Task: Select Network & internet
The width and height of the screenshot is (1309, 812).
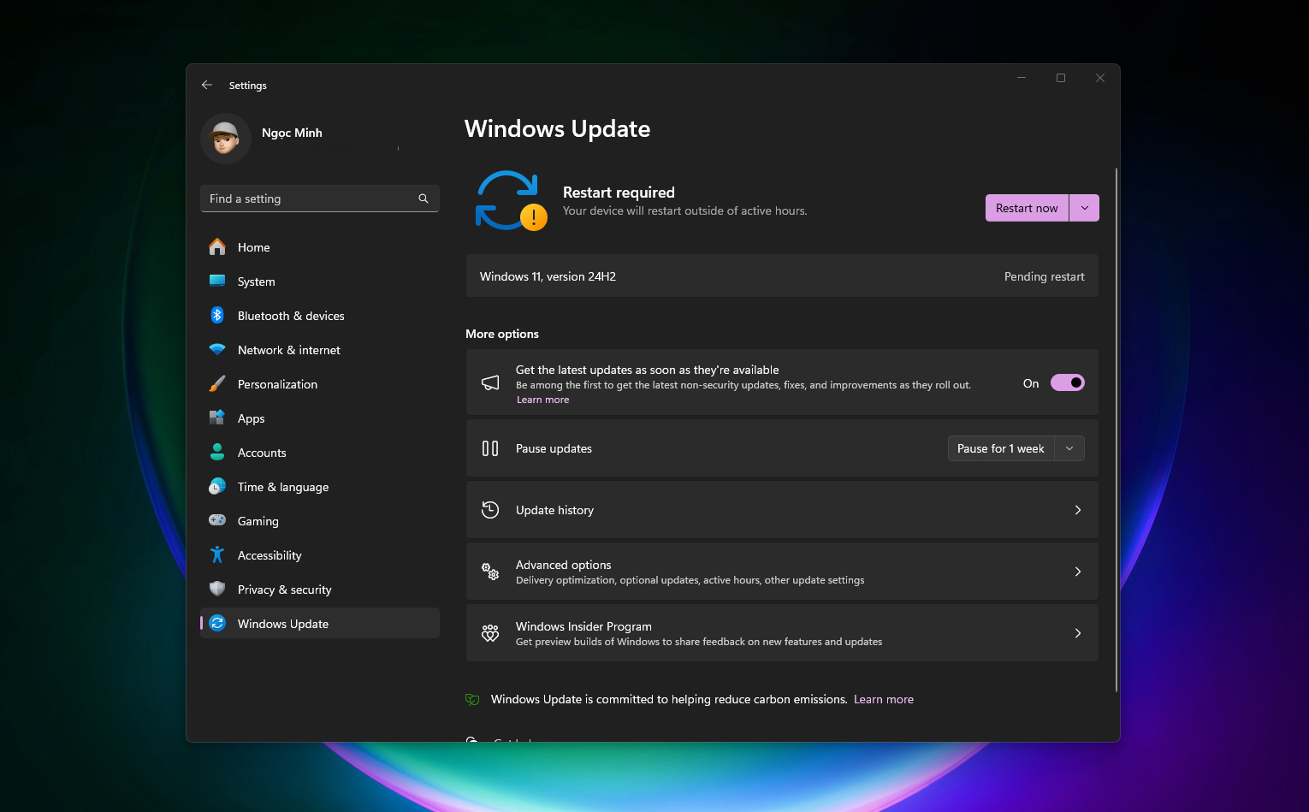Action: point(319,349)
